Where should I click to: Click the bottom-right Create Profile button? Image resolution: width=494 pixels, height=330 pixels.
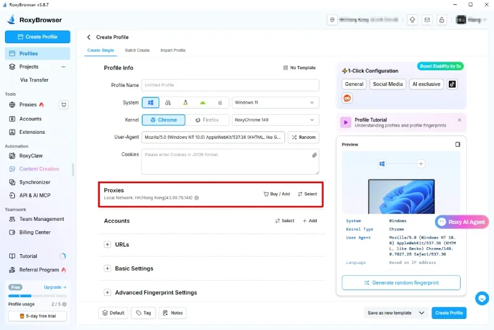click(x=449, y=313)
